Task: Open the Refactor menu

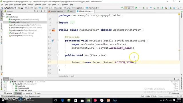Action: point(38,5)
